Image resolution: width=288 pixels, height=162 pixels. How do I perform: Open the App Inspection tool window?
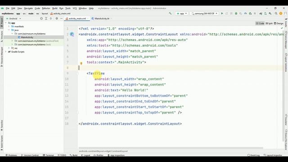click(116, 155)
